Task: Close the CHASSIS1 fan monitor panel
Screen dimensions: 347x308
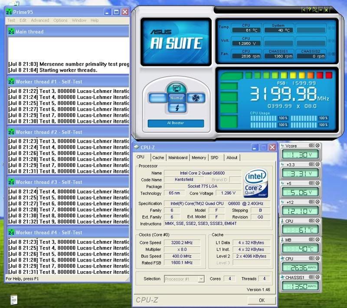Action: tap(318, 277)
